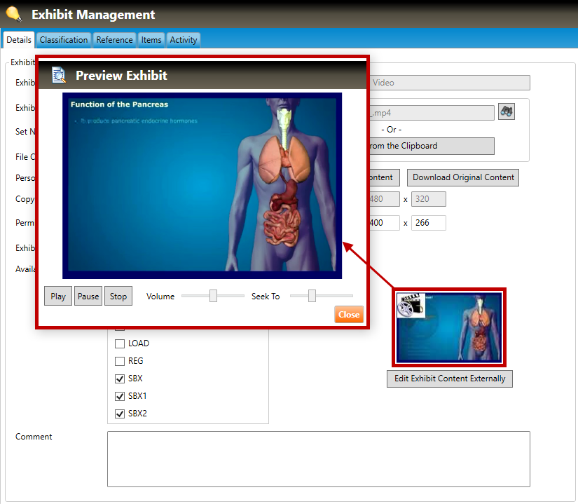Check the REG checkbox
Image resolution: width=578 pixels, height=504 pixels.
[x=120, y=361]
